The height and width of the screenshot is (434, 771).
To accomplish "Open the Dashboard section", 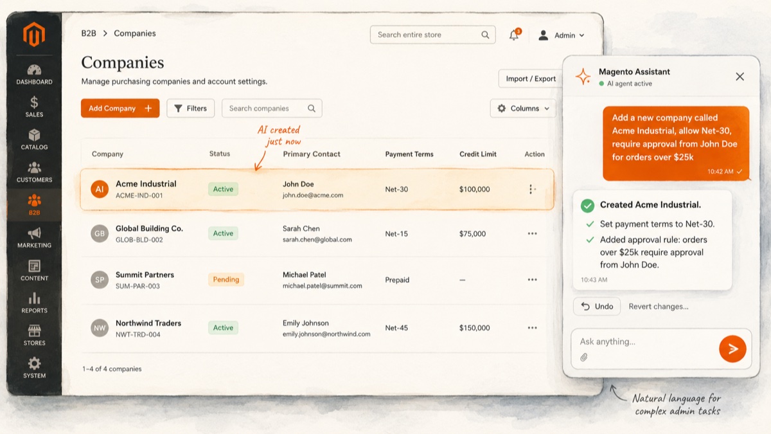I will coord(34,75).
